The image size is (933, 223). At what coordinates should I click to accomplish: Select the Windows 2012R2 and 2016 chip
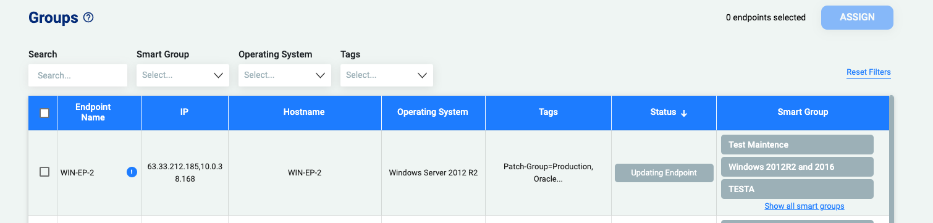pyautogui.click(x=797, y=167)
